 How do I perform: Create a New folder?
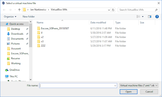click(x=29, y=17)
